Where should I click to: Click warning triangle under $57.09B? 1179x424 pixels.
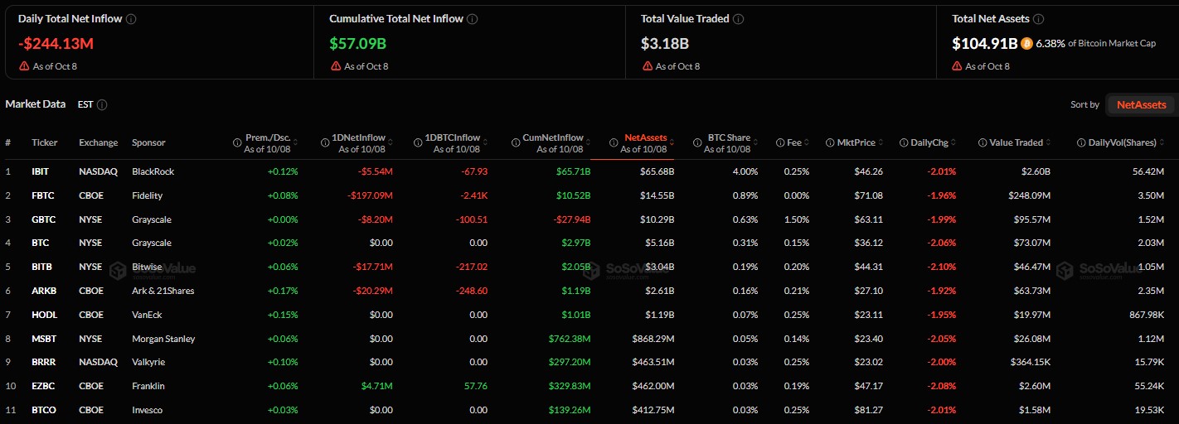(335, 65)
